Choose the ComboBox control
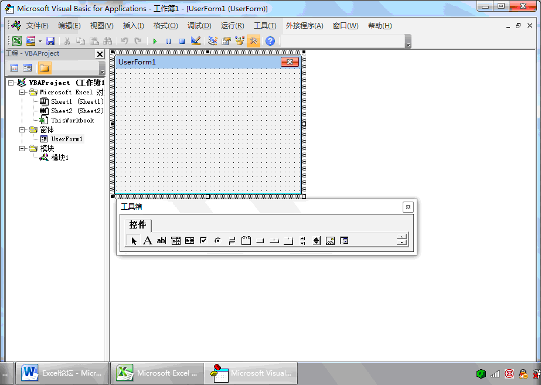Viewport: 541px width, 385px height. pyautogui.click(x=176, y=240)
